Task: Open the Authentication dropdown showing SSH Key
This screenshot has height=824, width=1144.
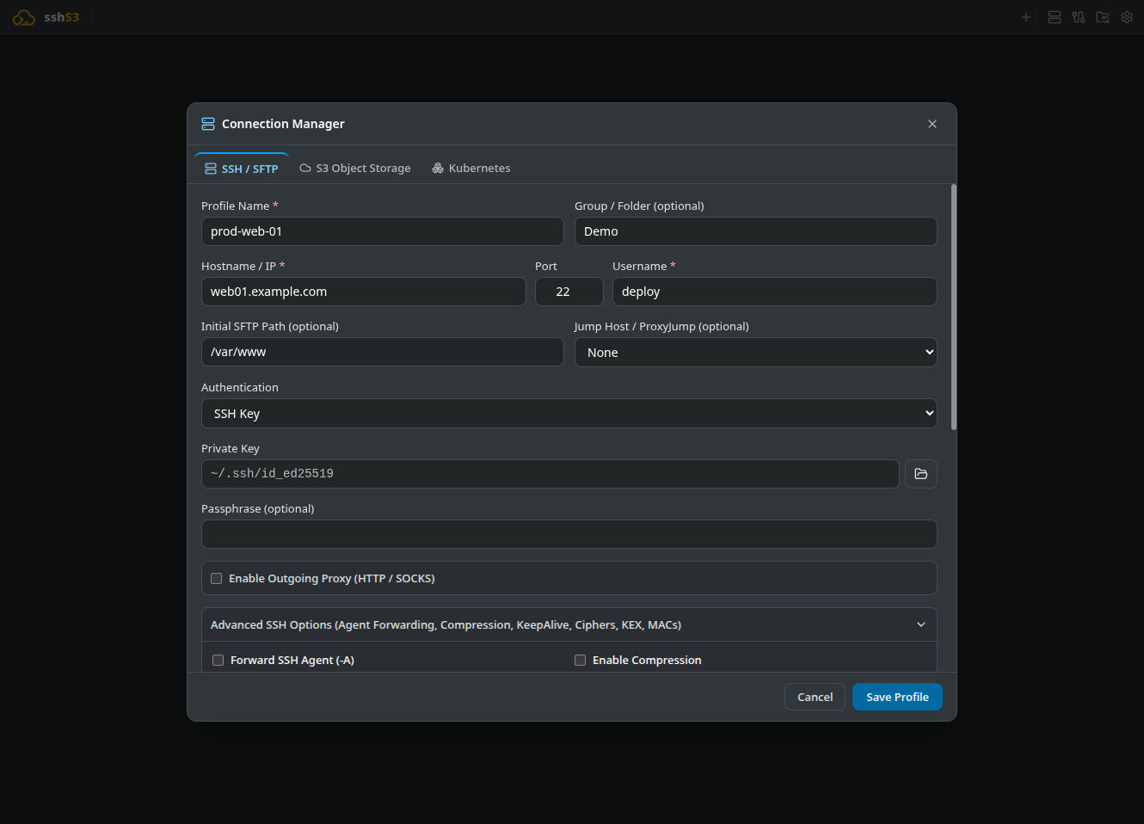Action: [x=569, y=414]
